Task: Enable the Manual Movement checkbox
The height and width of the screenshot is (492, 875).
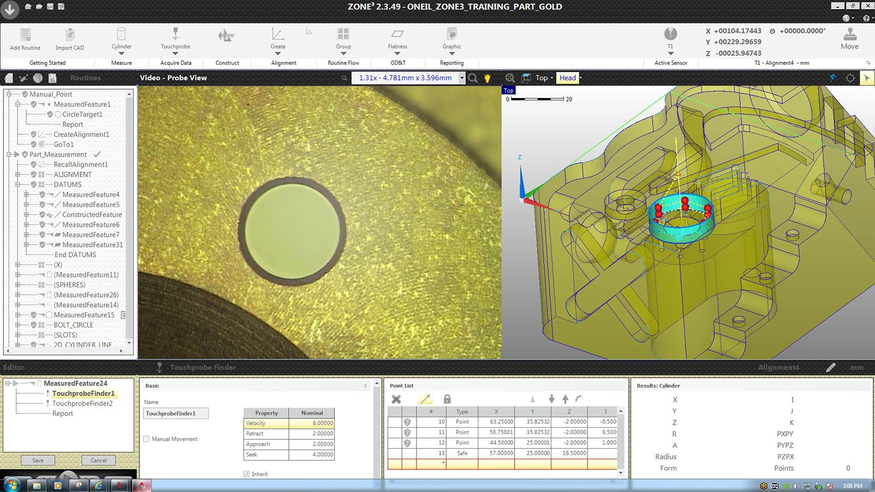Action: pos(146,439)
